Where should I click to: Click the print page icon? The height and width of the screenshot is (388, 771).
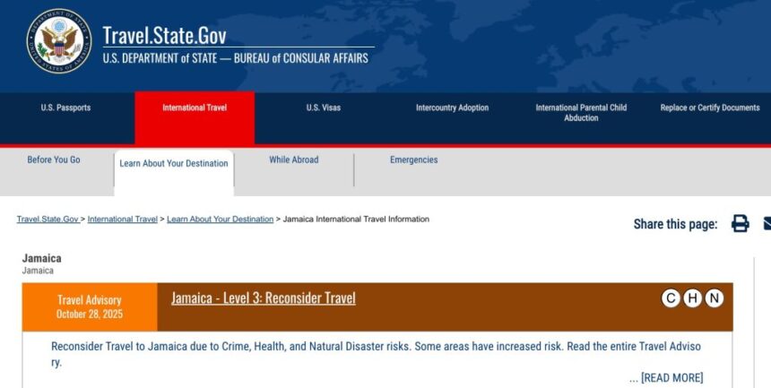740,224
